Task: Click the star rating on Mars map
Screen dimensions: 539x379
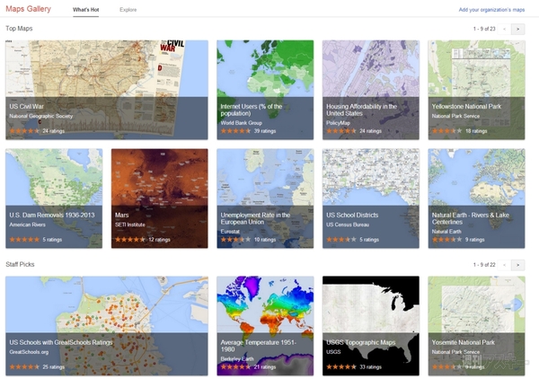Action: click(x=130, y=240)
